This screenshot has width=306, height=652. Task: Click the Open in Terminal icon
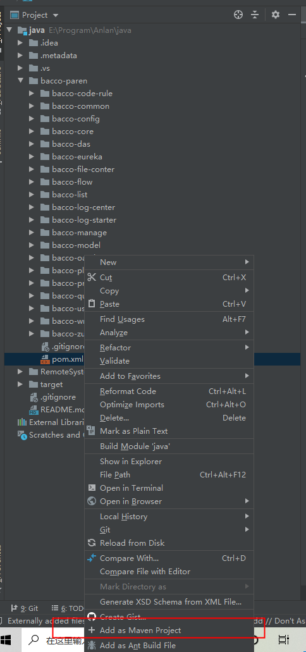pyautogui.click(x=92, y=488)
